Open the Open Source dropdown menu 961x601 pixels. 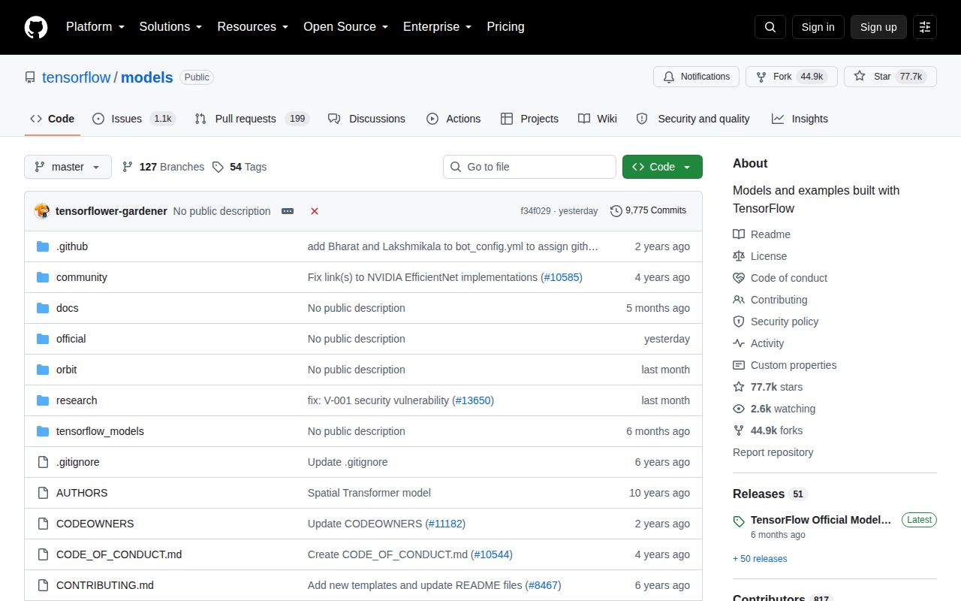pyautogui.click(x=345, y=27)
